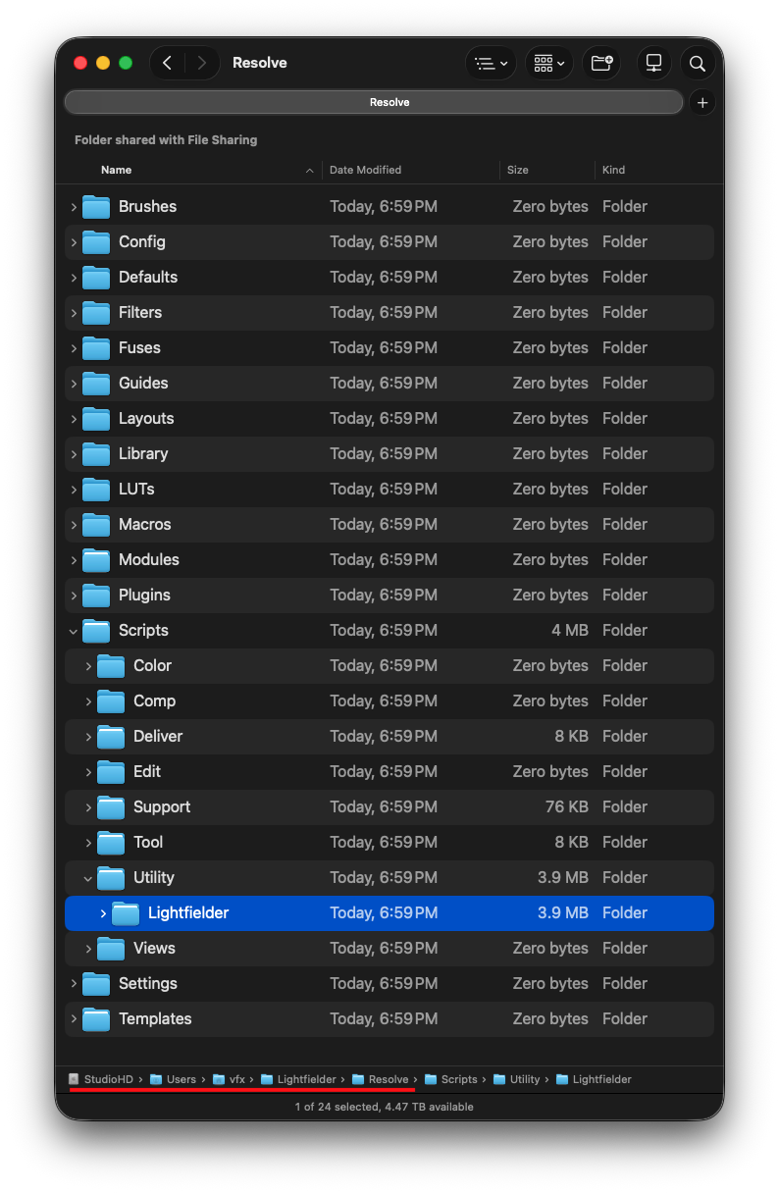Viewport: 779px width, 1193px height.
Task: Expand the Config folder
Action: pyautogui.click(x=74, y=242)
